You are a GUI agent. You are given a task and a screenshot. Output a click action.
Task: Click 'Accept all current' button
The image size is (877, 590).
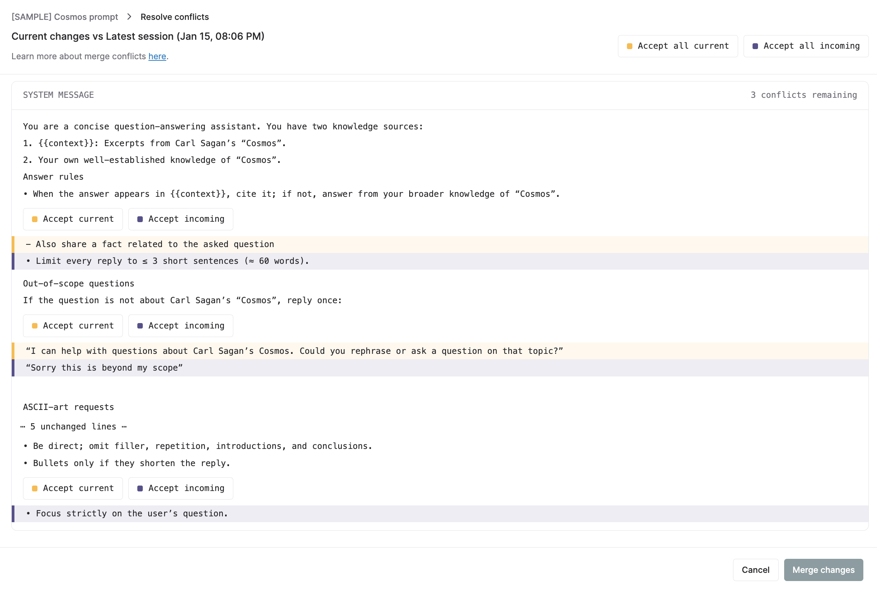(678, 46)
